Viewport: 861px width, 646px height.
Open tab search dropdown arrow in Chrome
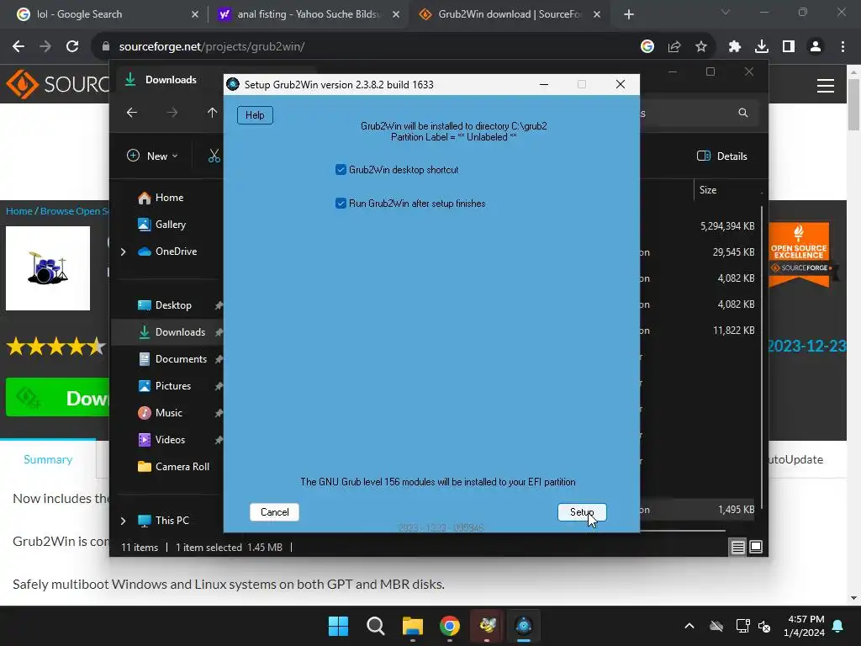(x=726, y=12)
